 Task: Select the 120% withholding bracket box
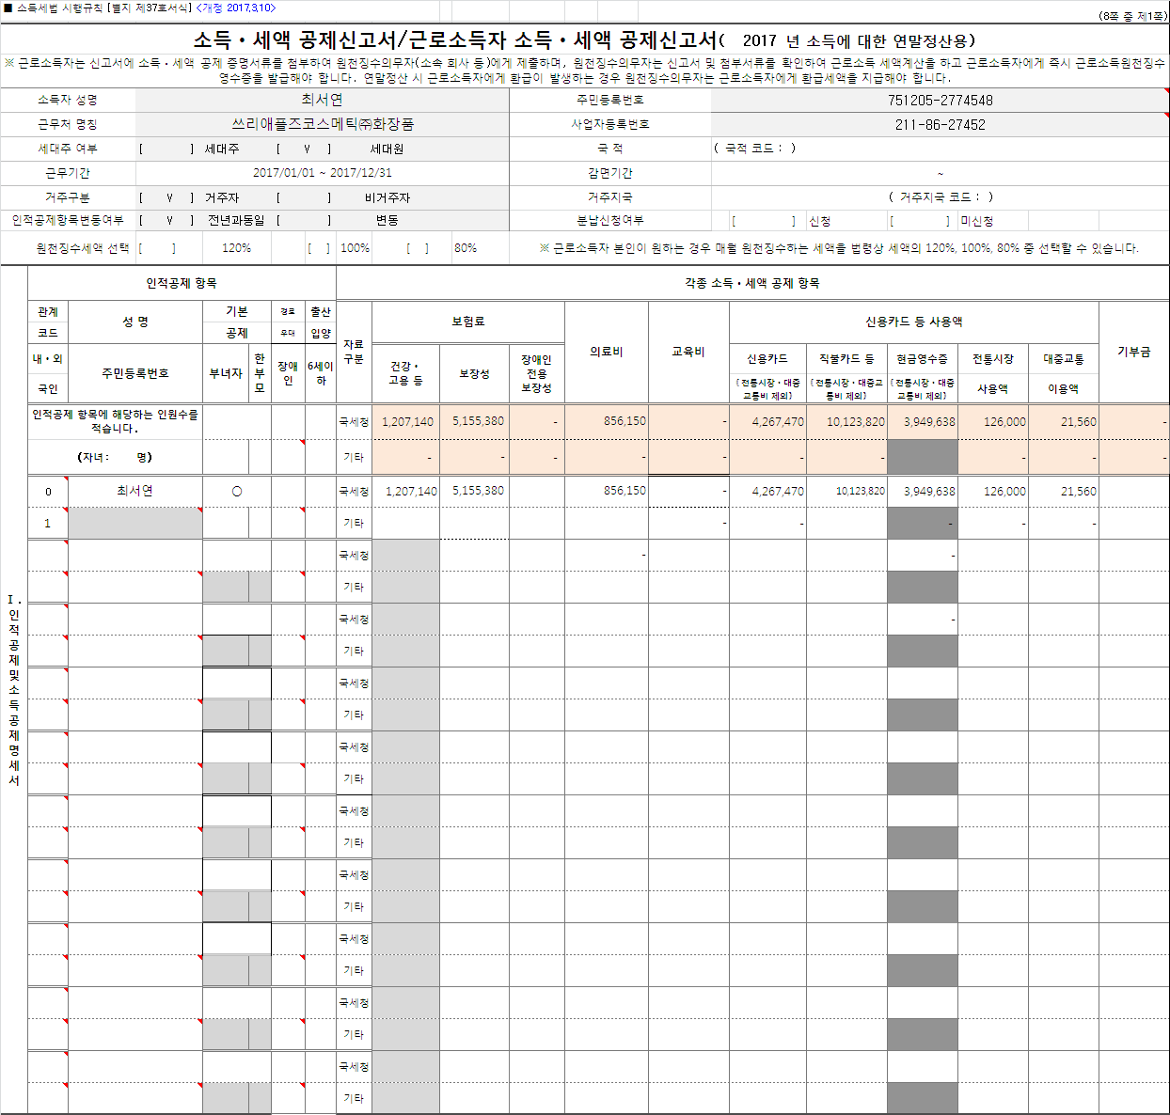pos(157,248)
